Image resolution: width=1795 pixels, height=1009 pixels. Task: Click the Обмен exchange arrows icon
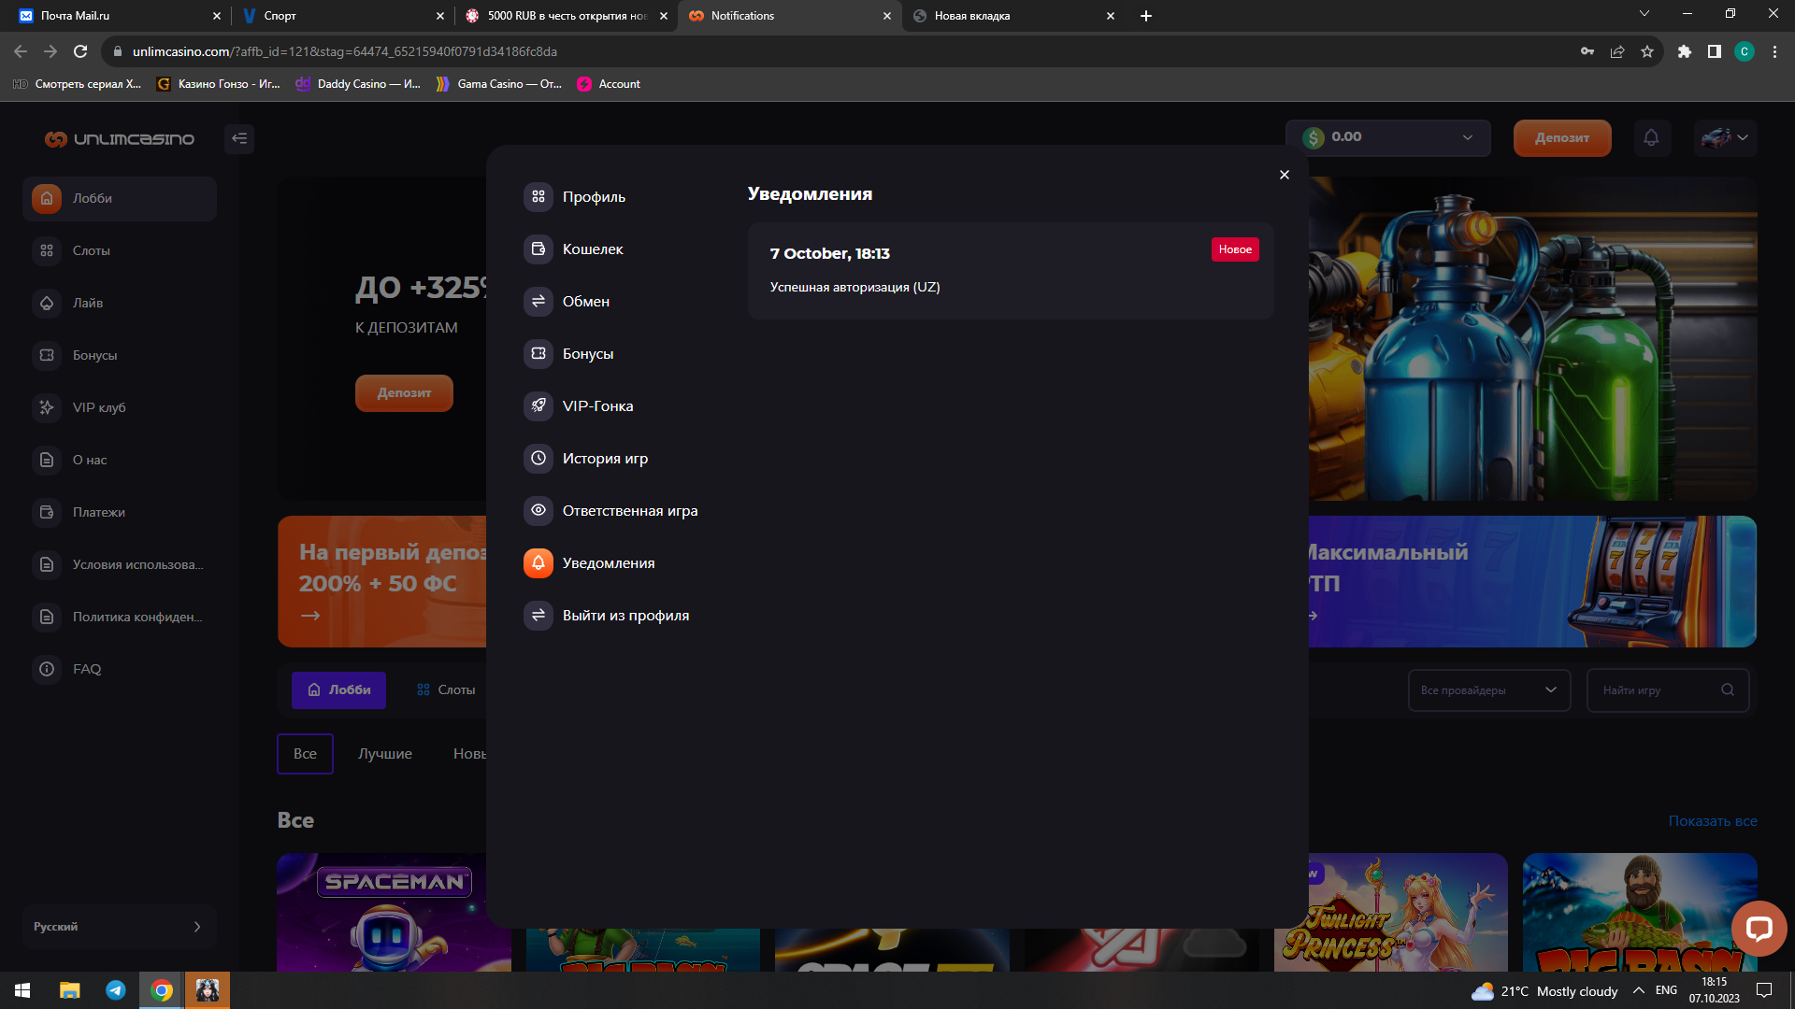click(538, 302)
